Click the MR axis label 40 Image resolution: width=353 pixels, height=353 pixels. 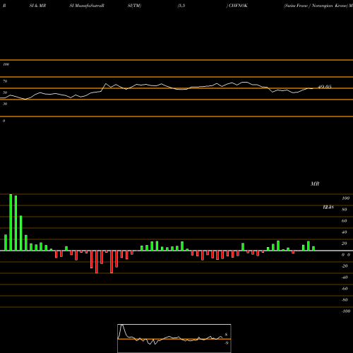(345, 232)
